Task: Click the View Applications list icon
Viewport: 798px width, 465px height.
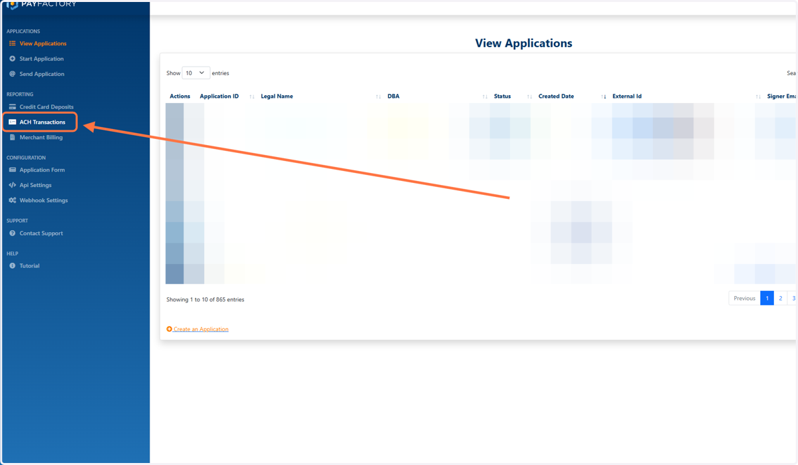Action: click(12, 43)
